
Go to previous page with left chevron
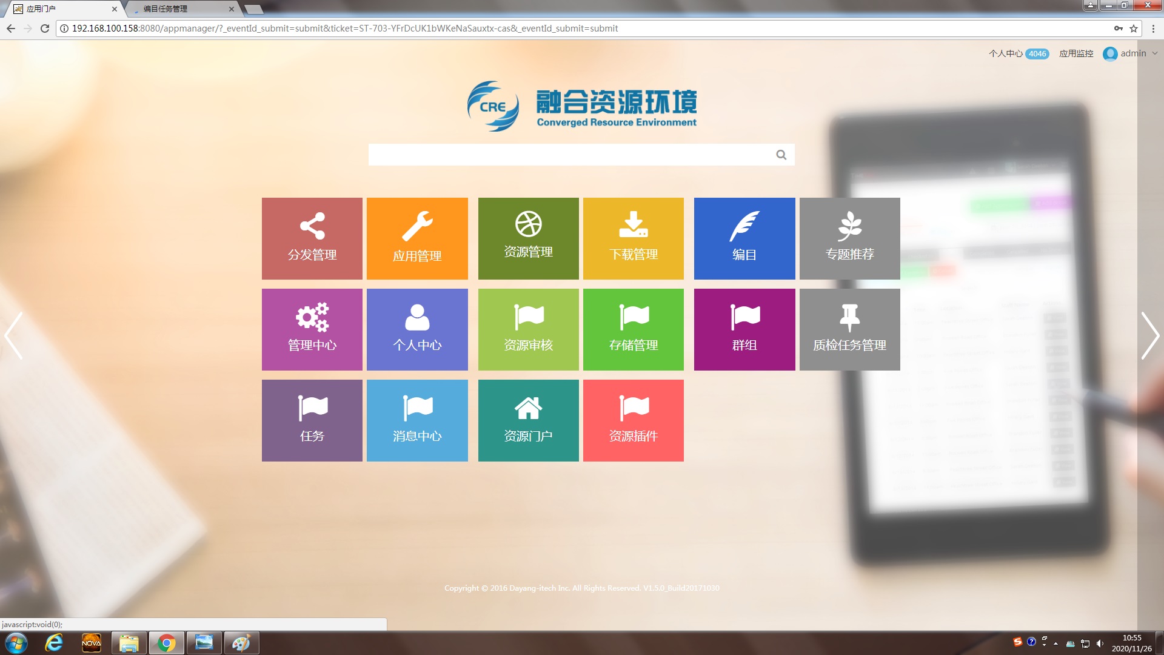click(14, 335)
